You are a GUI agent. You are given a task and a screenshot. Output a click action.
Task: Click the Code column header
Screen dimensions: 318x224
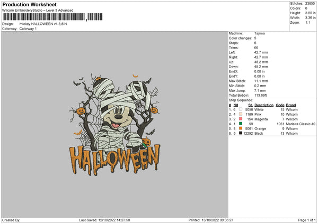[280, 105]
